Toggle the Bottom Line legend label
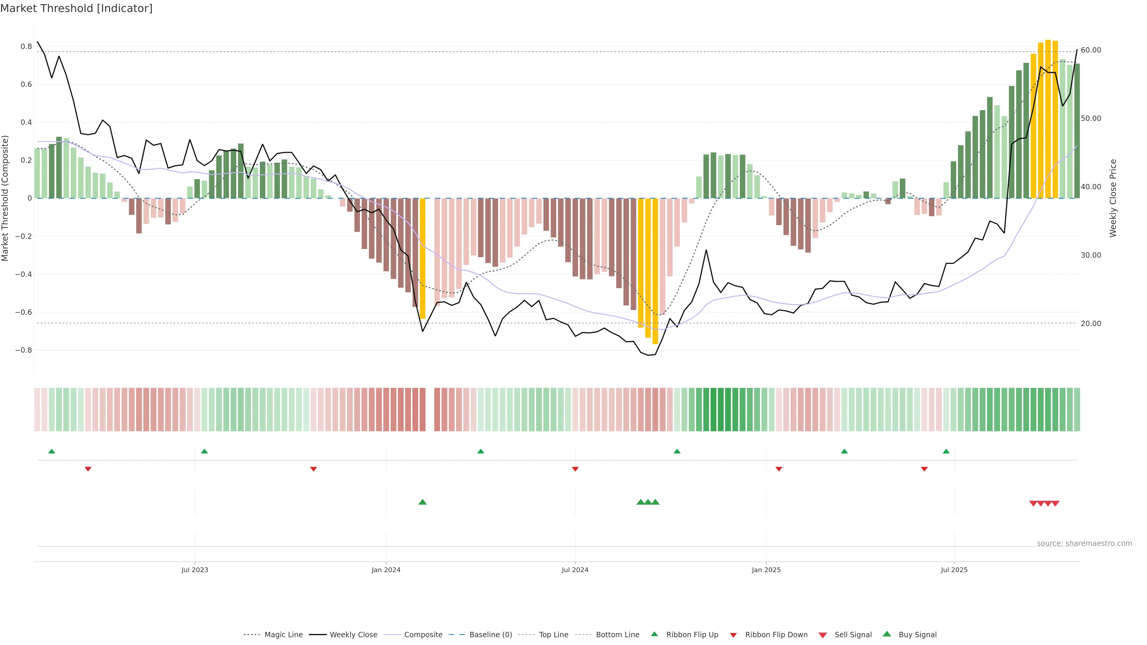The image size is (1147, 645). (617, 635)
